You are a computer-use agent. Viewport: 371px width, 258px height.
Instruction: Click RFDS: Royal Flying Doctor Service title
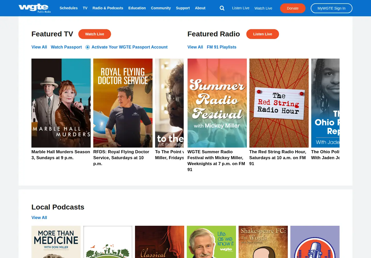click(x=121, y=158)
